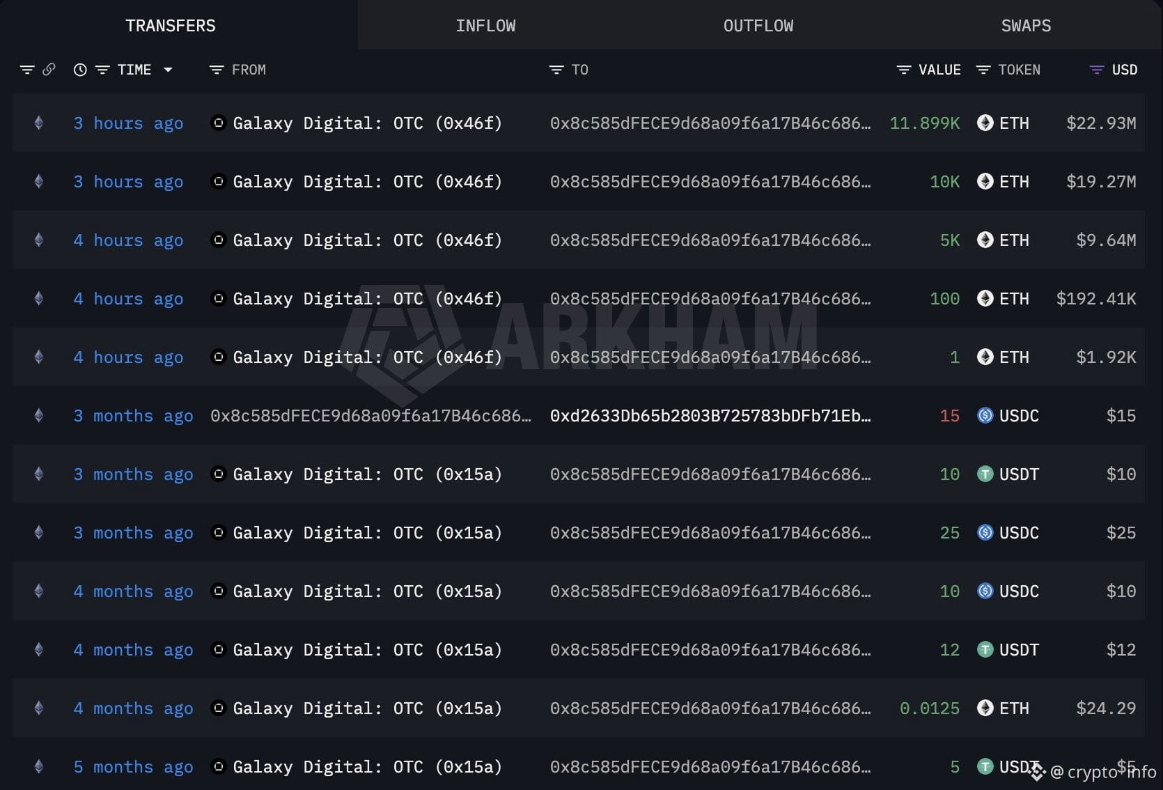Click the USDT token label in the 10 USDT row
The height and width of the screenshot is (790, 1163).
click(x=1019, y=474)
